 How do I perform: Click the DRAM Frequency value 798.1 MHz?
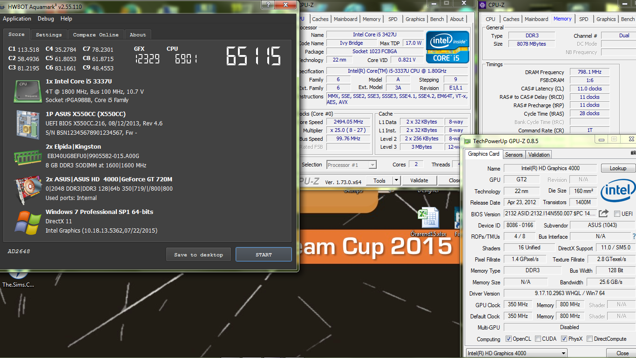point(589,72)
